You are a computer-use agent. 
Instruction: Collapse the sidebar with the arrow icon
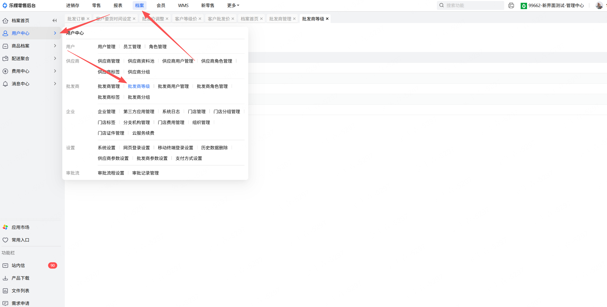(x=54, y=20)
